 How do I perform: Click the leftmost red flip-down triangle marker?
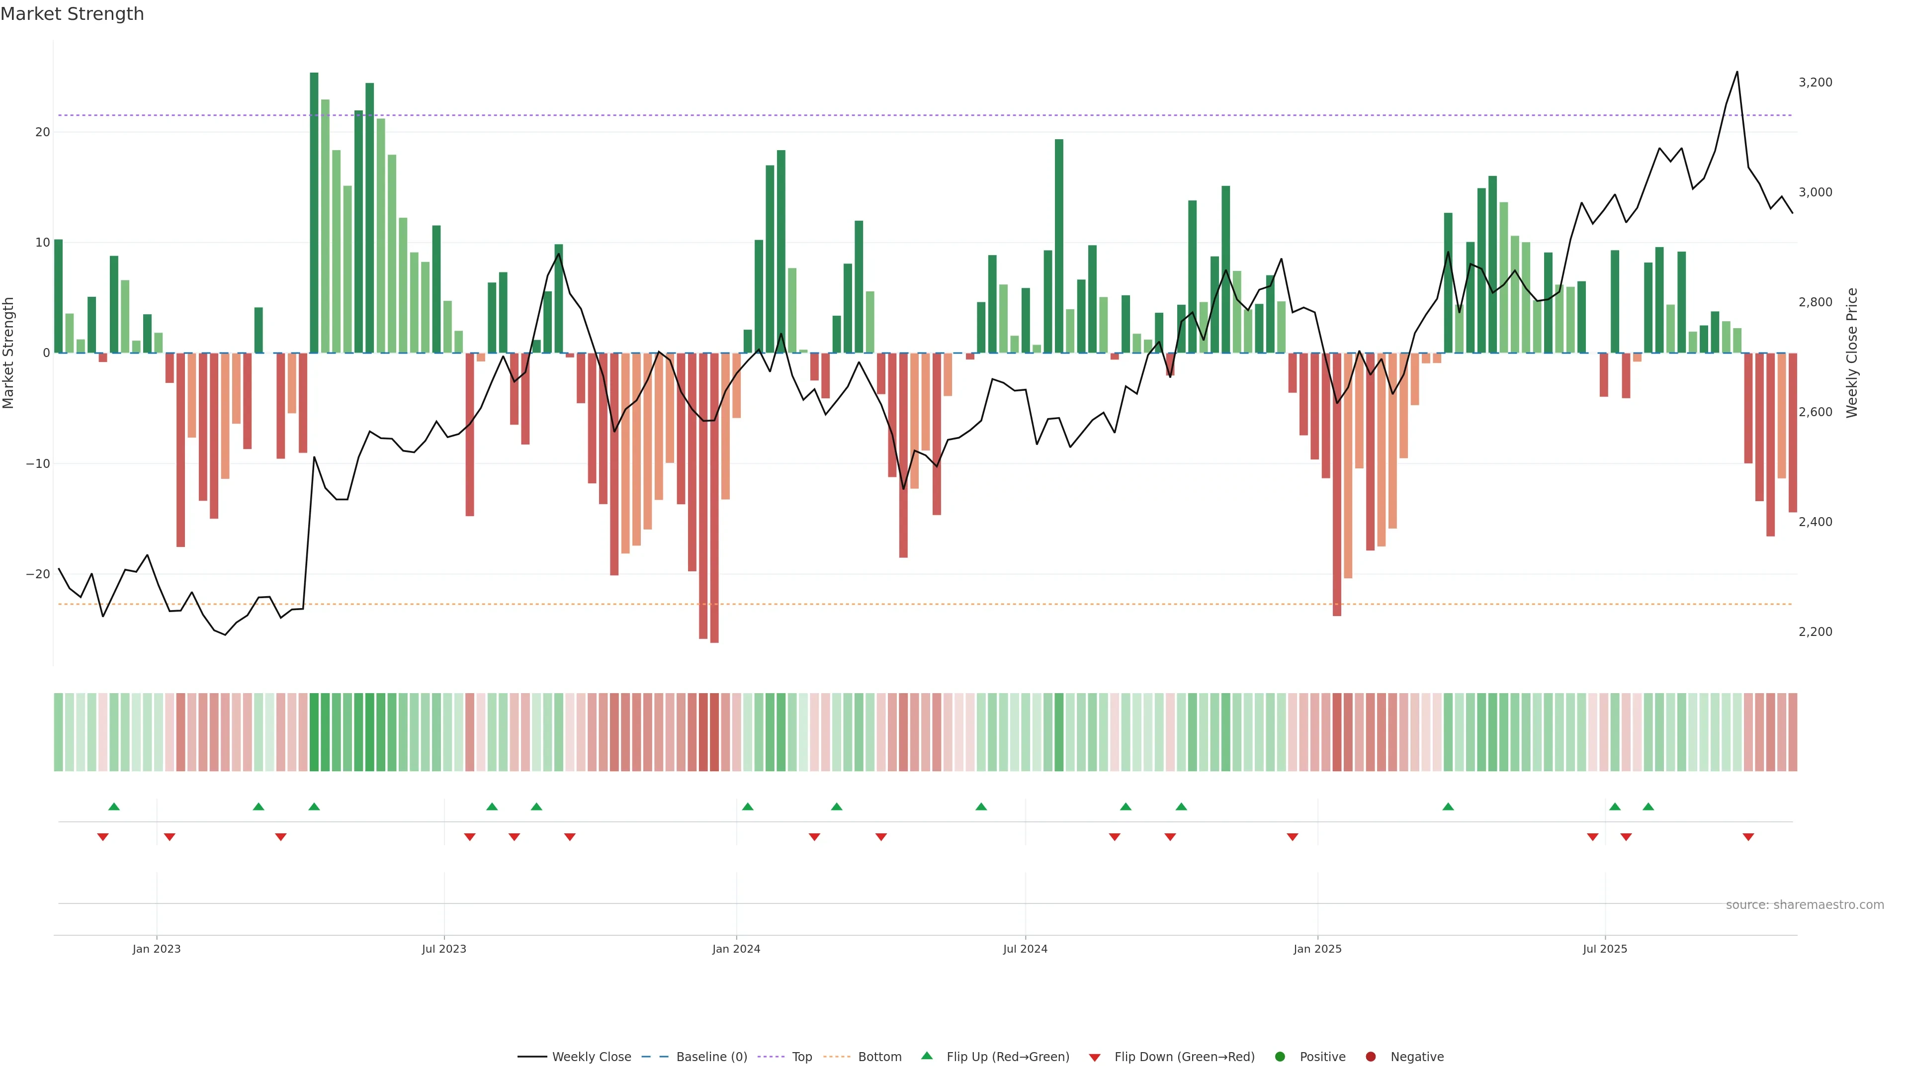tap(103, 837)
